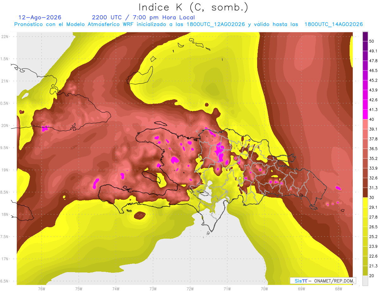Click the longitude label "73W"

click(x=153, y=289)
